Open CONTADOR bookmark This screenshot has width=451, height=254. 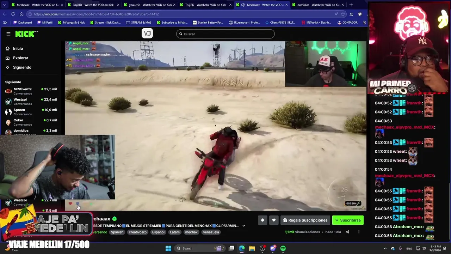coord(347,23)
